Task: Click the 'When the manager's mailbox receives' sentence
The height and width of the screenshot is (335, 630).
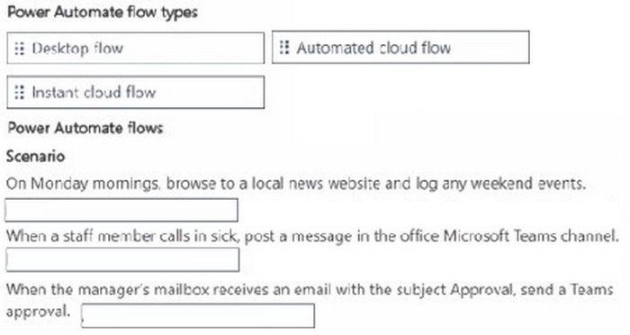Action: point(310,300)
